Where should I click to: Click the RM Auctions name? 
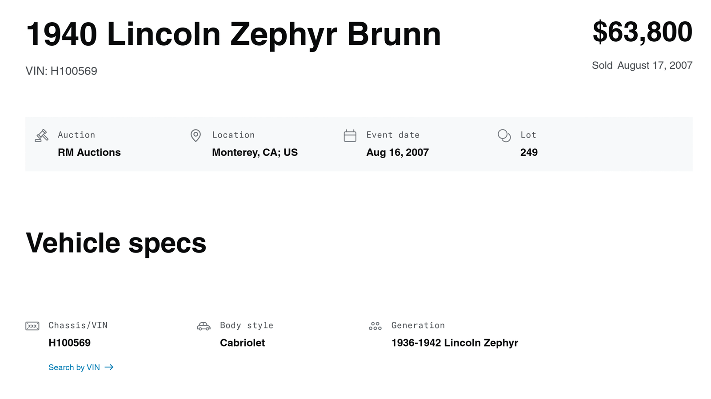pyautogui.click(x=89, y=152)
